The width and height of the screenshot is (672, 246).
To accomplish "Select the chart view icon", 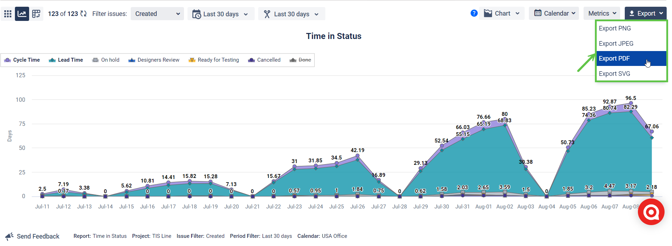I will click(22, 13).
